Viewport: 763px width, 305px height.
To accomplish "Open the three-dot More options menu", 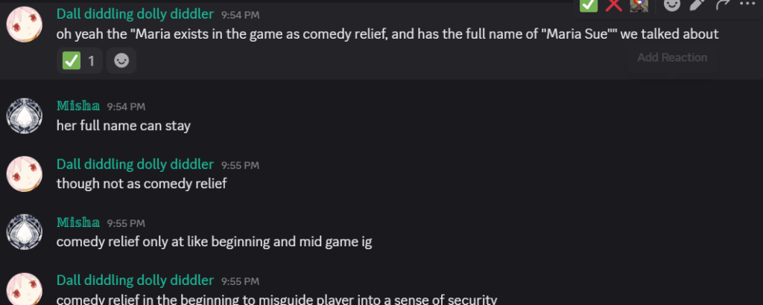I will (x=747, y=4).
